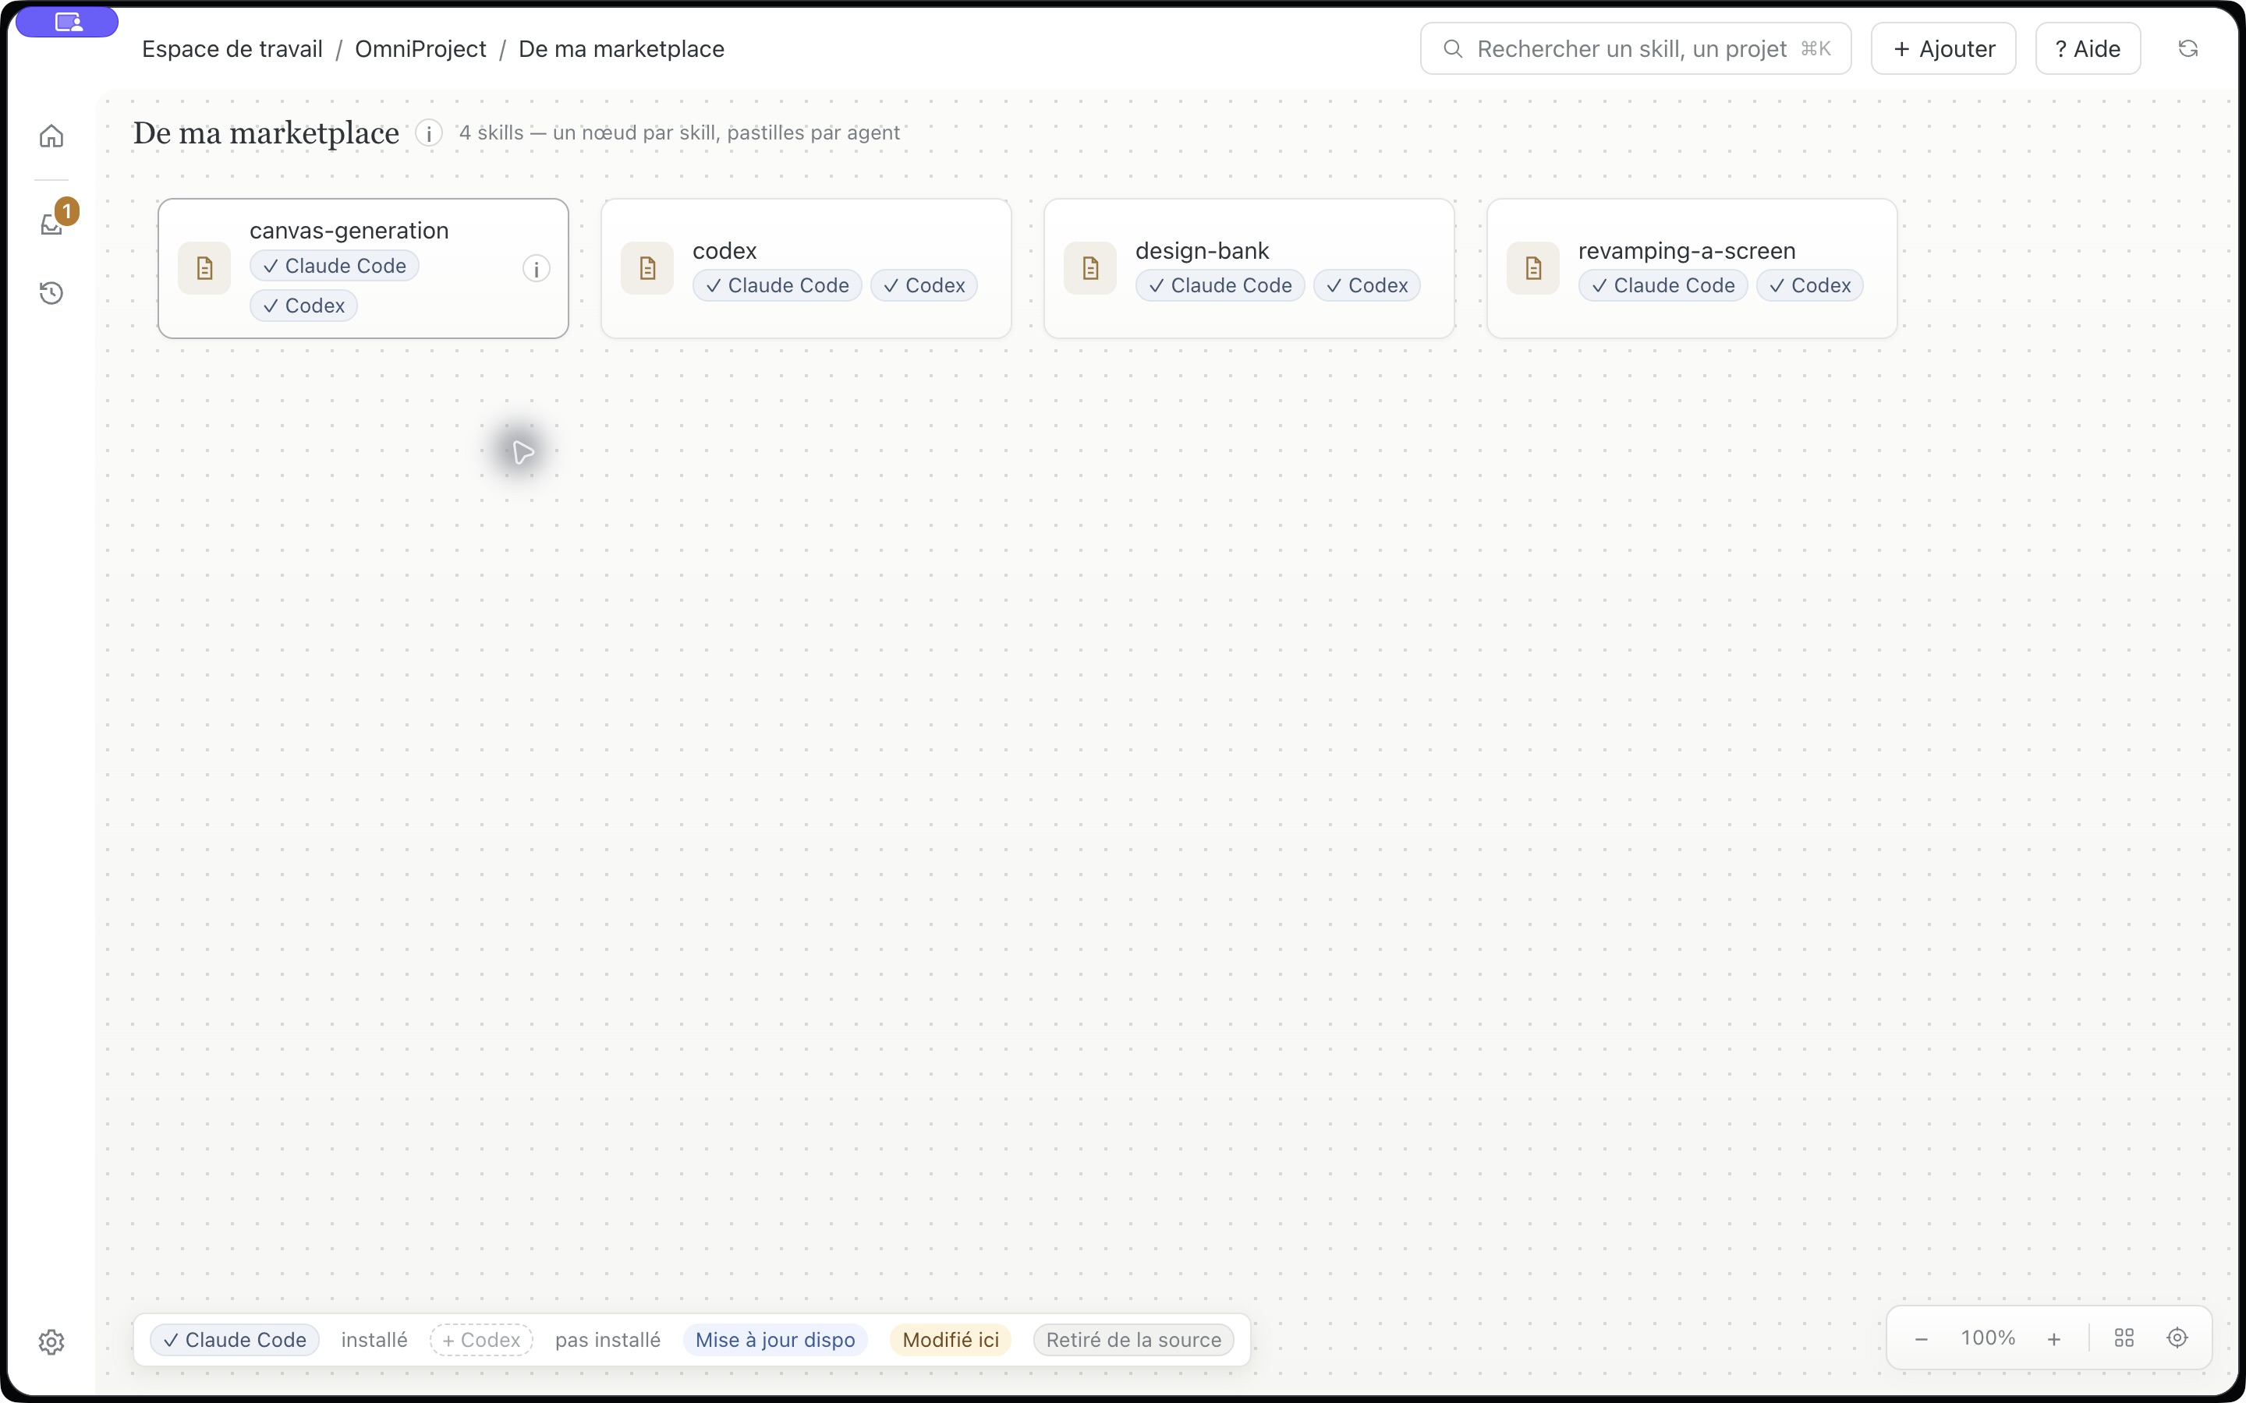Click info icon next to page title
Viewport: 2246px width, 1403px height.
[429, 133]
